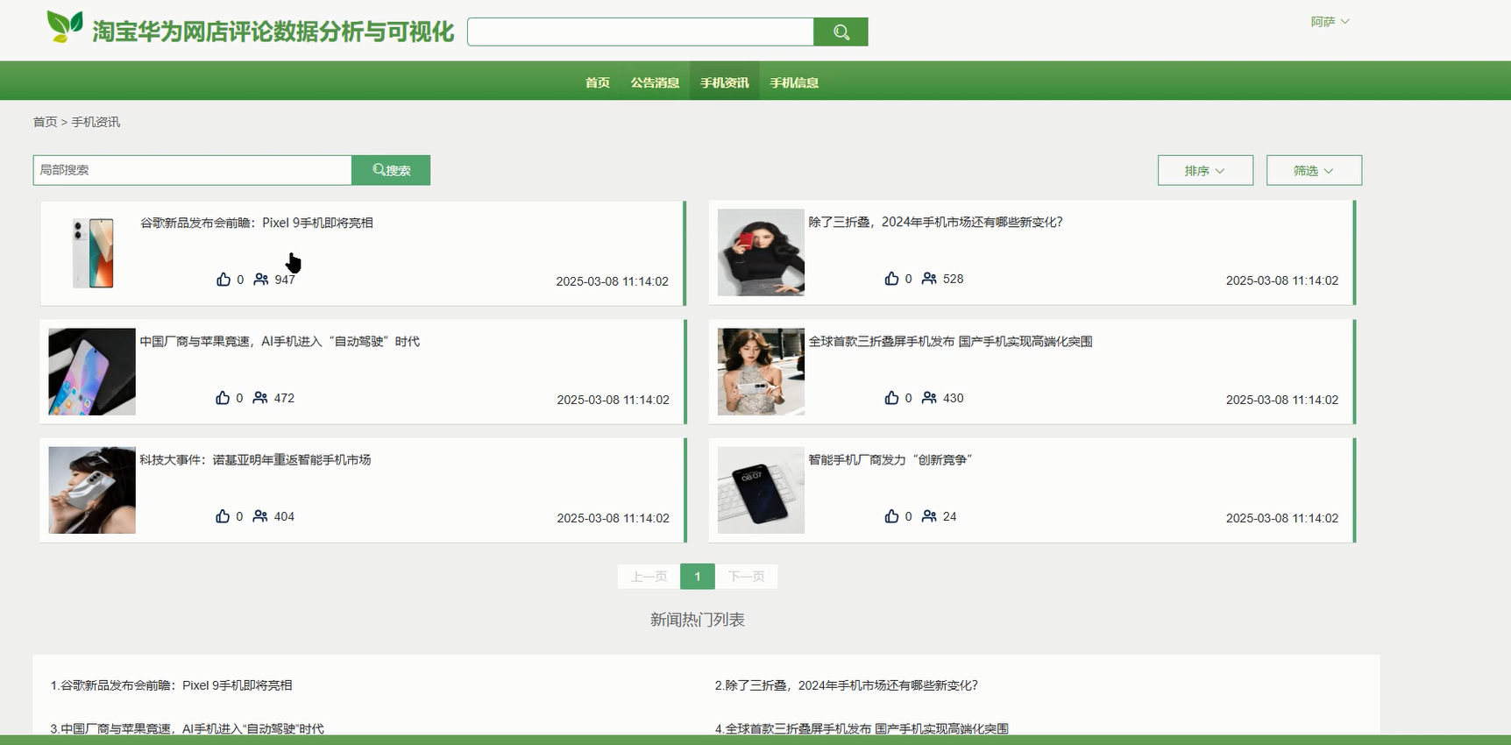Click the view count 430
This screenshot has height=745, width=1511.
click(x=954, y=398)
